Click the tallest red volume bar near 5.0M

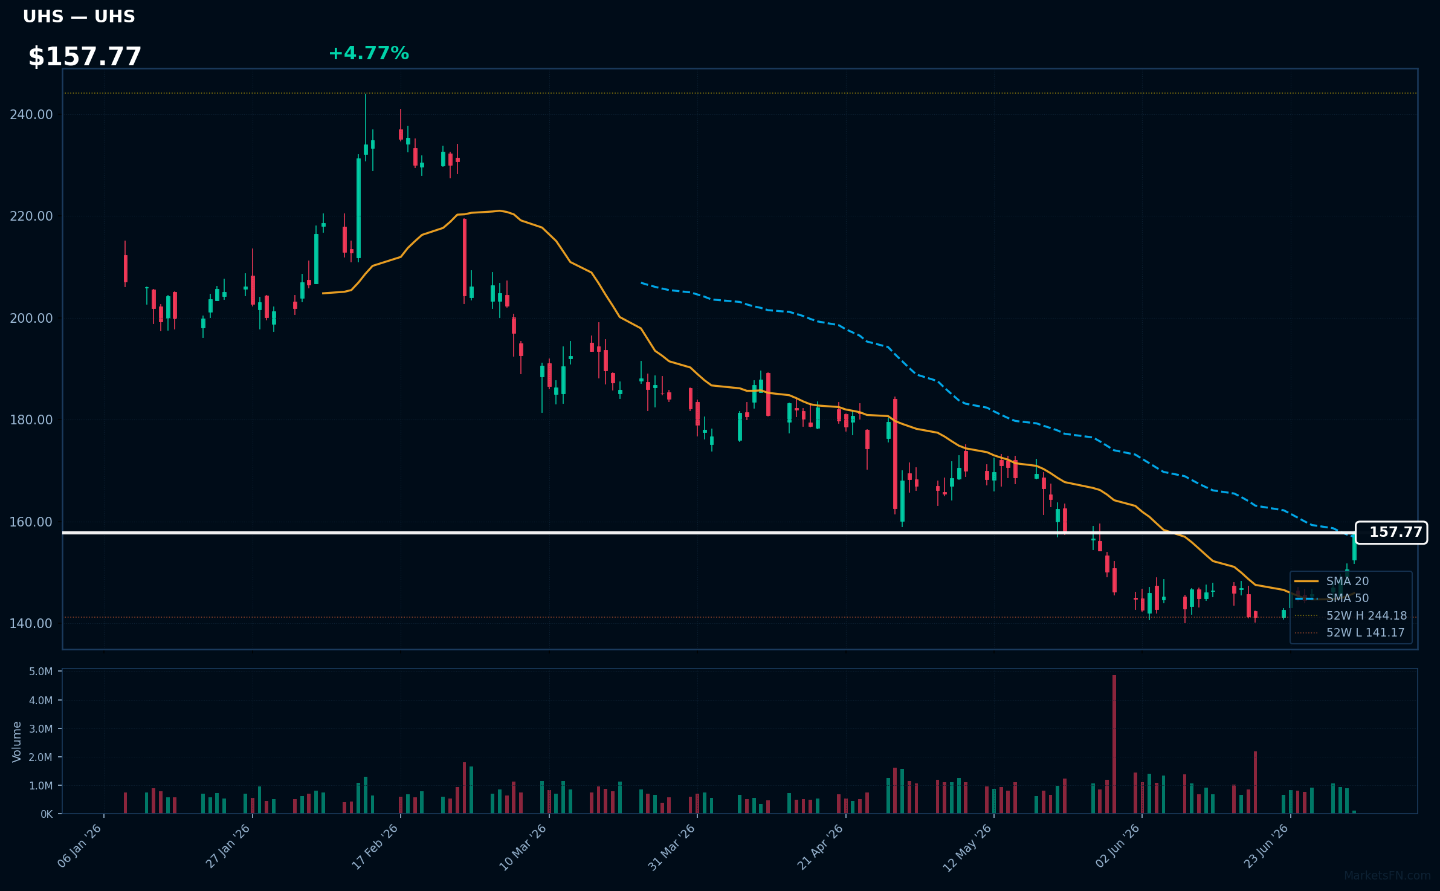(1114, 744)
